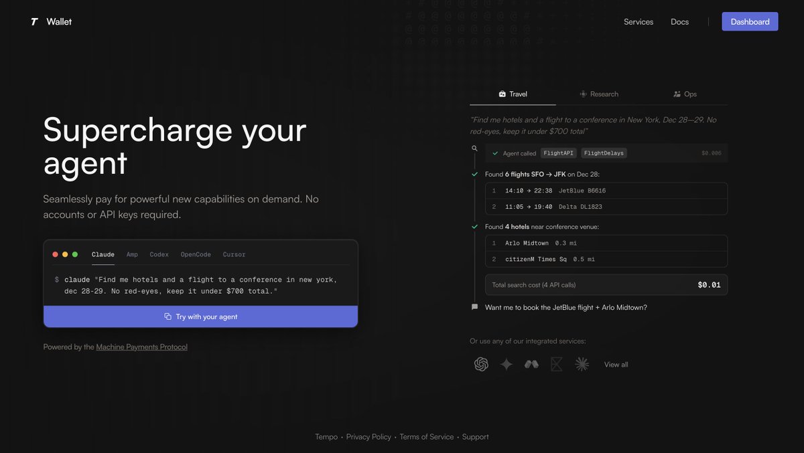Select the Delta DL1823 flight row
This screenshot has width=804, height=453.
coord(606,207)
